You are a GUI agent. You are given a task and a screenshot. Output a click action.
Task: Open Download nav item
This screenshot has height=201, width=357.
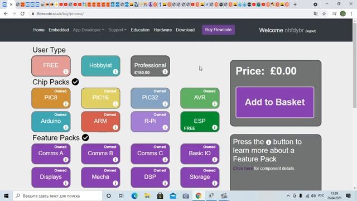(x=185, y=30)
